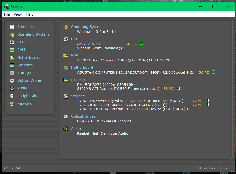Click the Audio speaker icon in summary panel
This screenshot has height=174, width=236.
pos(66,129)
